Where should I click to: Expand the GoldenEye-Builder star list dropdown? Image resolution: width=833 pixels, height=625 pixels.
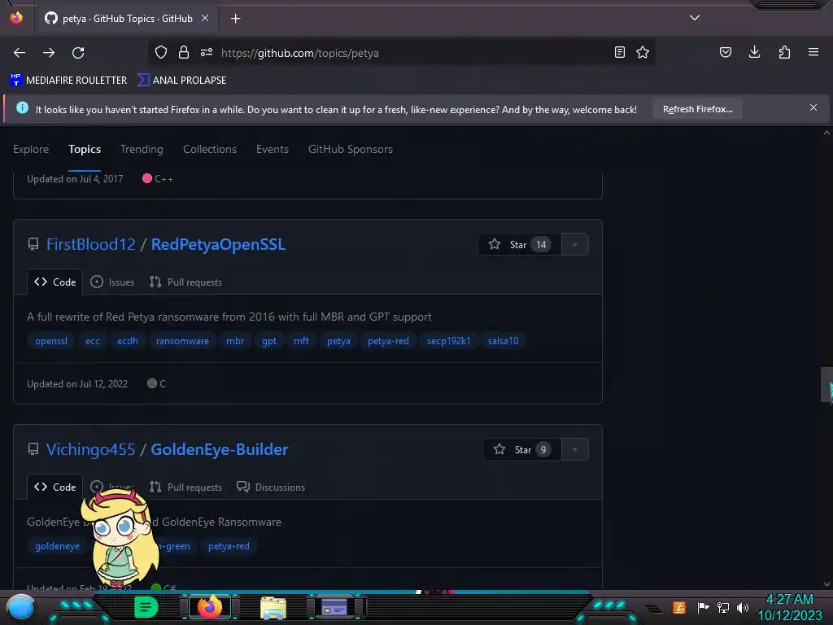point(575,449)
